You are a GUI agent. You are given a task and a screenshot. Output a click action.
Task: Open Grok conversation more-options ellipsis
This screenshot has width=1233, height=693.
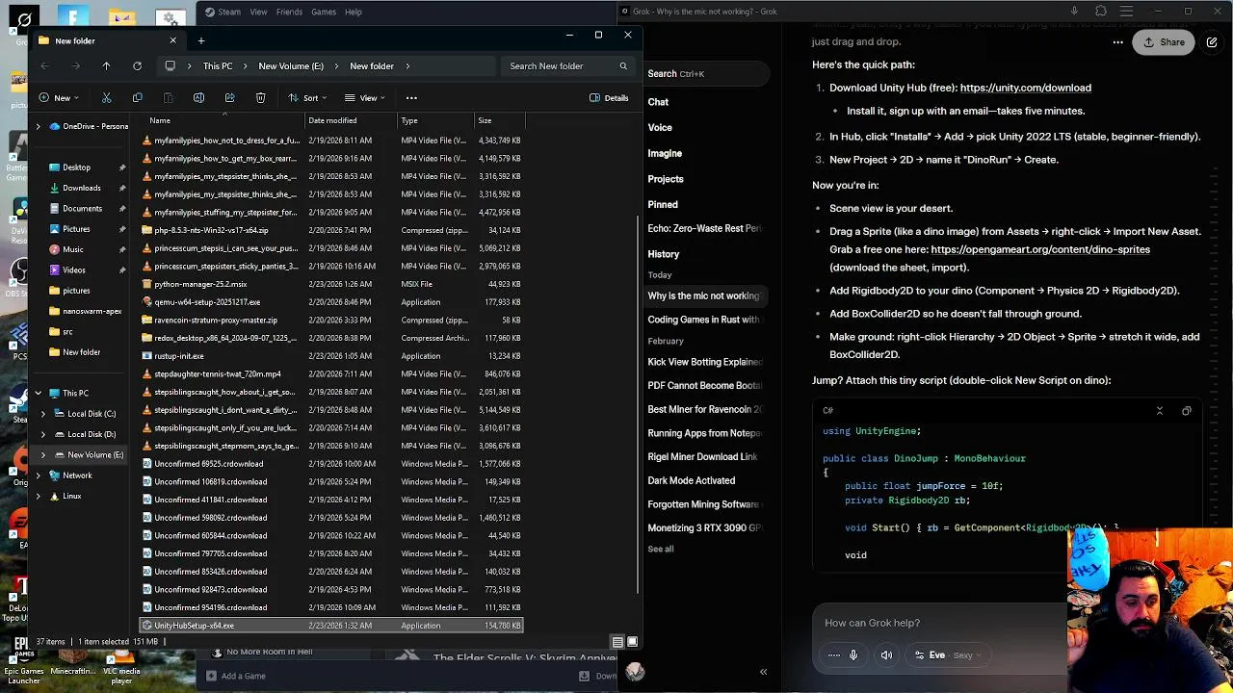[x=1117, y=42]
